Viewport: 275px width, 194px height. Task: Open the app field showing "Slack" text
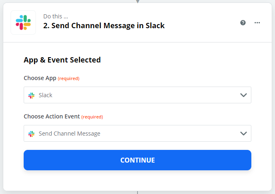click(x=46, y=95)
